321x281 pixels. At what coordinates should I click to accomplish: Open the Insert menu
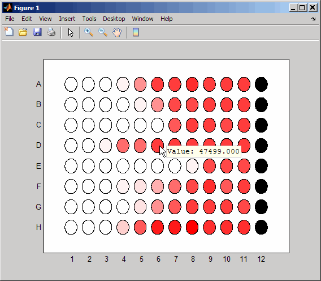tap(67, 19)
